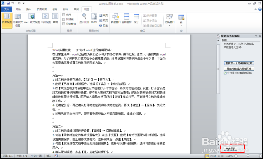Screen dimensions: 263x159
Task: Click the Save icon in Quick Access toolbar
Action: (8, 3)
